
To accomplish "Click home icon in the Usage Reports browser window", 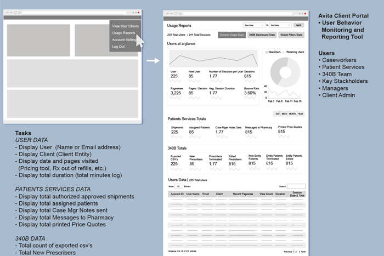I will pos(179,14).
